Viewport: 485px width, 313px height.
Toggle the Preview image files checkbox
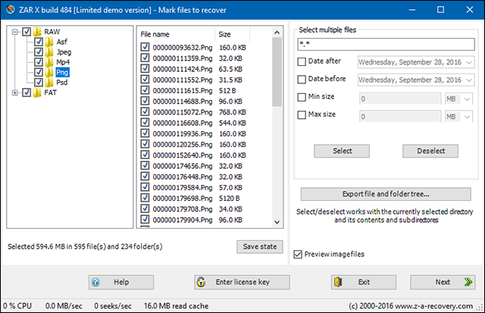tap(298, 255)
